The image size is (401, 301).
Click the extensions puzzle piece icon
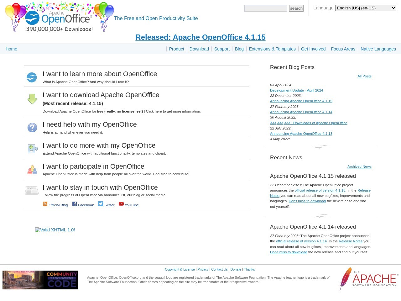(x=32, y=149)
